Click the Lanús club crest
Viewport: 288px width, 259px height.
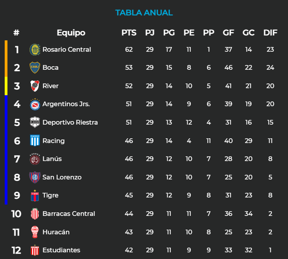[x=35, y=159]
